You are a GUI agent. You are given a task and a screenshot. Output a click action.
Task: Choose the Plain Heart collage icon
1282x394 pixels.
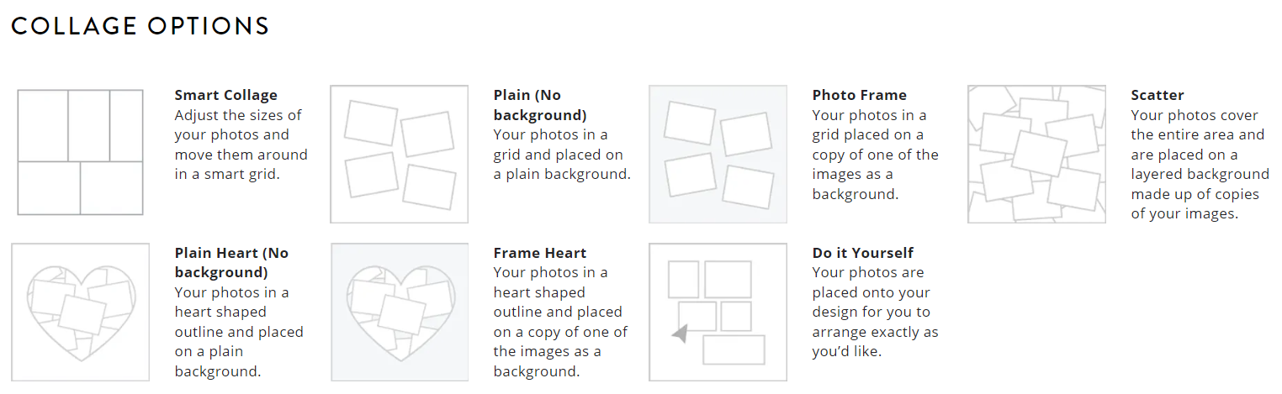tap(80, 312)
